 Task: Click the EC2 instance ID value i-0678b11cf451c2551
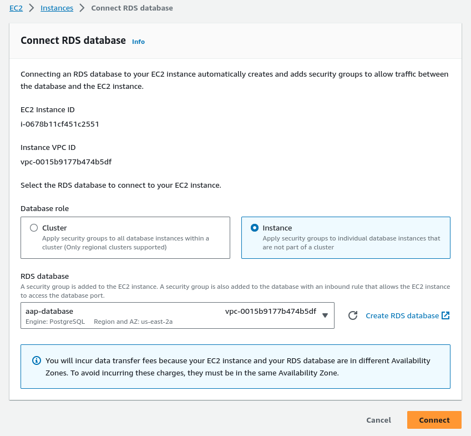click(x=60, y=124)
